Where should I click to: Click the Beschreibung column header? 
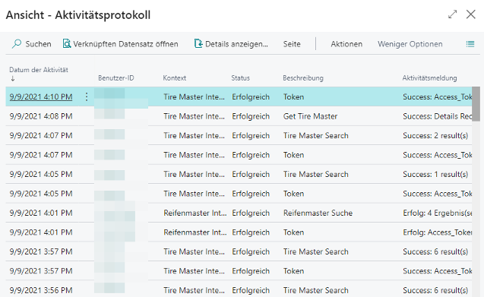point(303,78)
